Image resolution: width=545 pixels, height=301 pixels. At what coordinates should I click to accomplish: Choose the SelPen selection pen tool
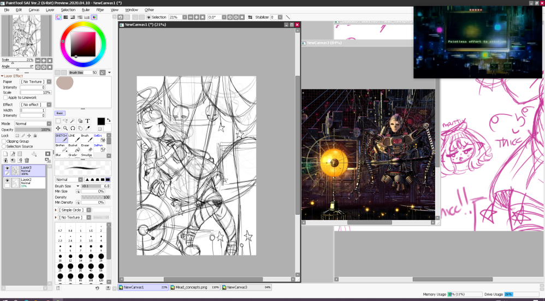99,147
